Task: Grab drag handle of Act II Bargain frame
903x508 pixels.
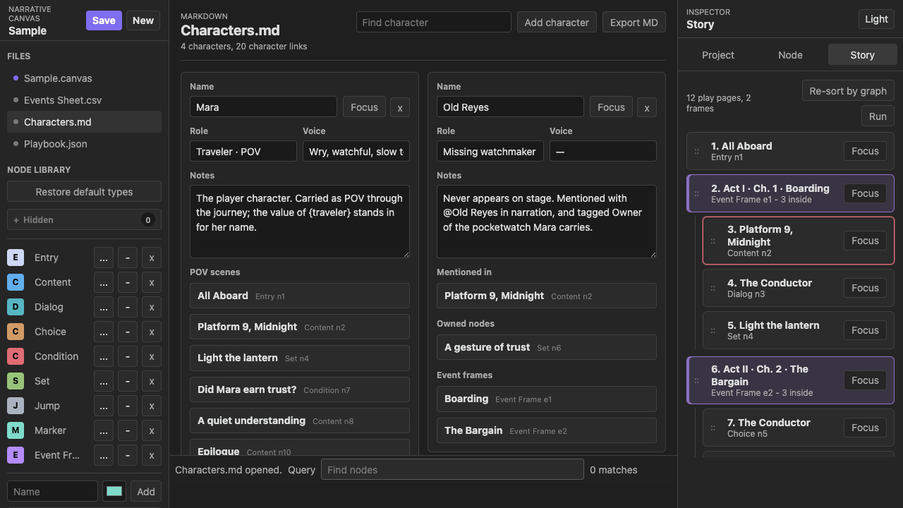Action: [697, 381]
